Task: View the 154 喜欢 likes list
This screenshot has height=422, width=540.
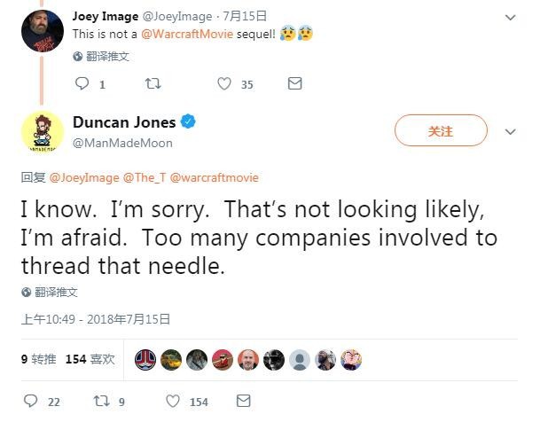Action: tap(90, 359)
